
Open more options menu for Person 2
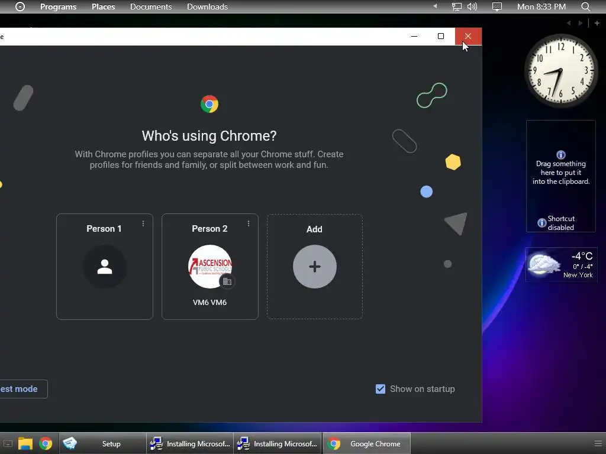point(249,223)
